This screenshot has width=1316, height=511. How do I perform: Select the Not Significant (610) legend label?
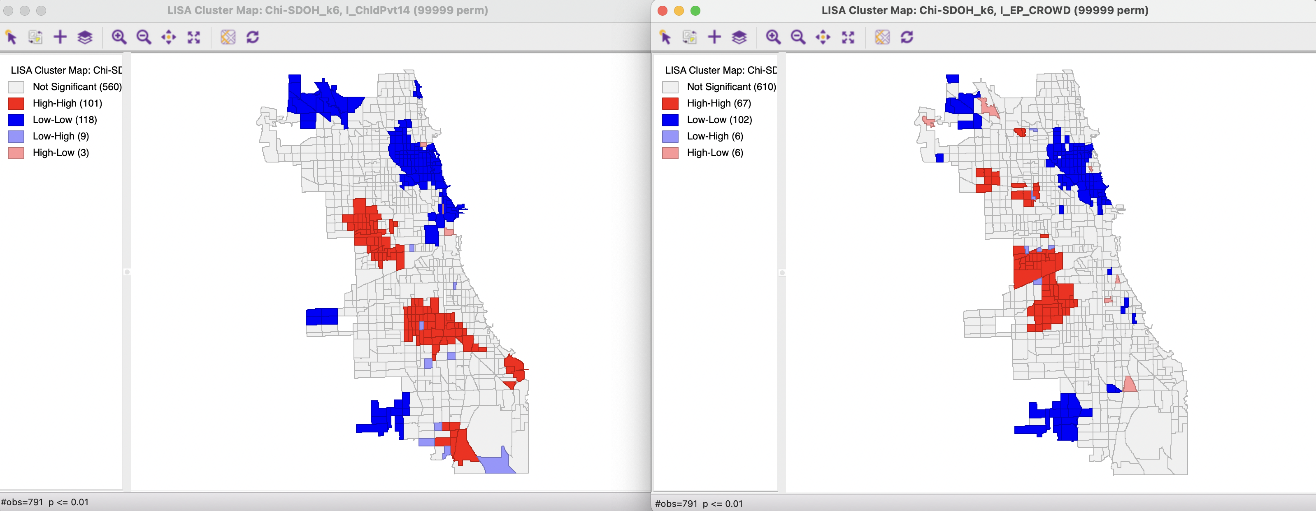point(732,87)
